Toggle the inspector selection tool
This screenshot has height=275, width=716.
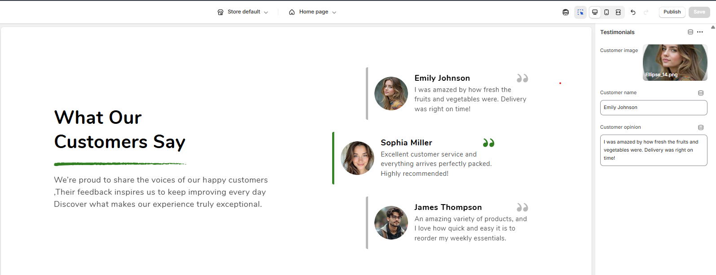click(x=580, y=12)
